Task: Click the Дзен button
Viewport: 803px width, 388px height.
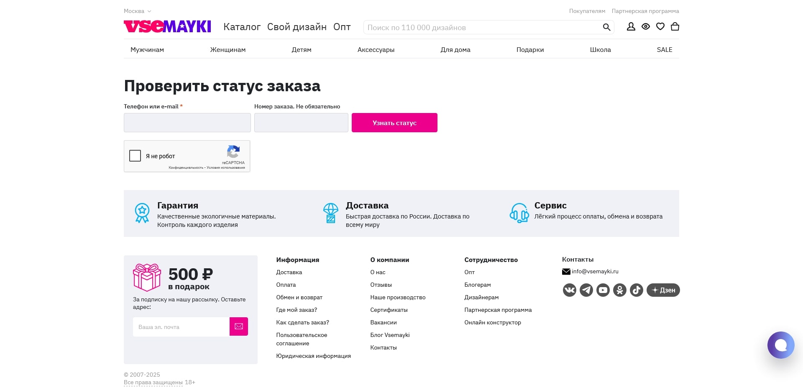Action: tap(663, 290)
